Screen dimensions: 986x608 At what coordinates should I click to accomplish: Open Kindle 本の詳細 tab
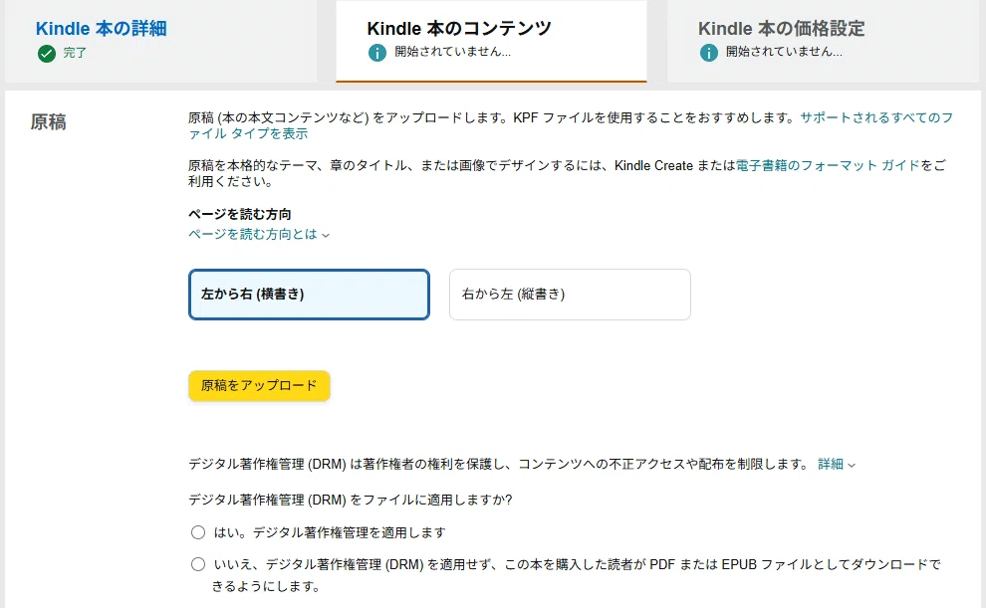pyautogui.click(x=102, y=28)
